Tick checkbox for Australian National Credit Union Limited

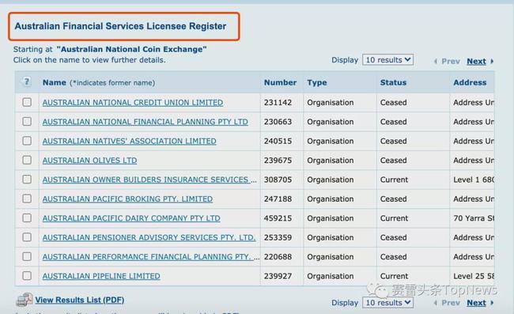[27, 102]
